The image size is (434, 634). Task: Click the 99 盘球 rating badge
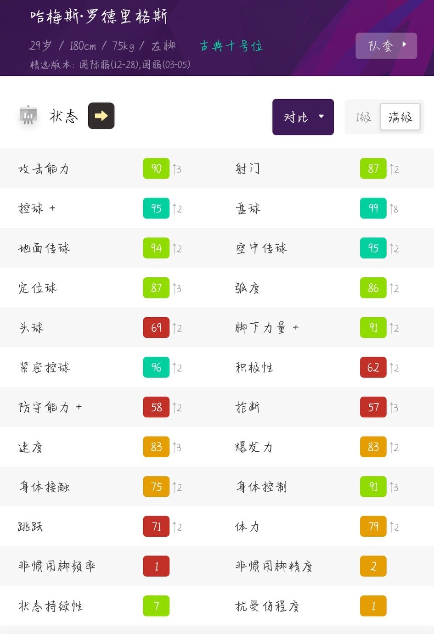pyautogui.click(x=373, y=208)
